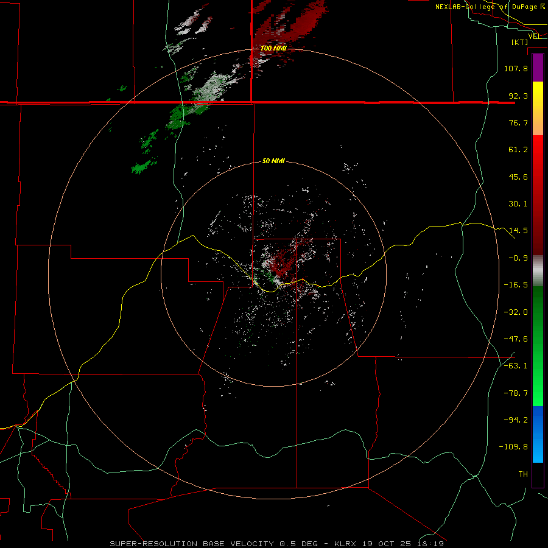
Task: Click the -94.2 velocity scale value
Action: [x=516, y=420]
